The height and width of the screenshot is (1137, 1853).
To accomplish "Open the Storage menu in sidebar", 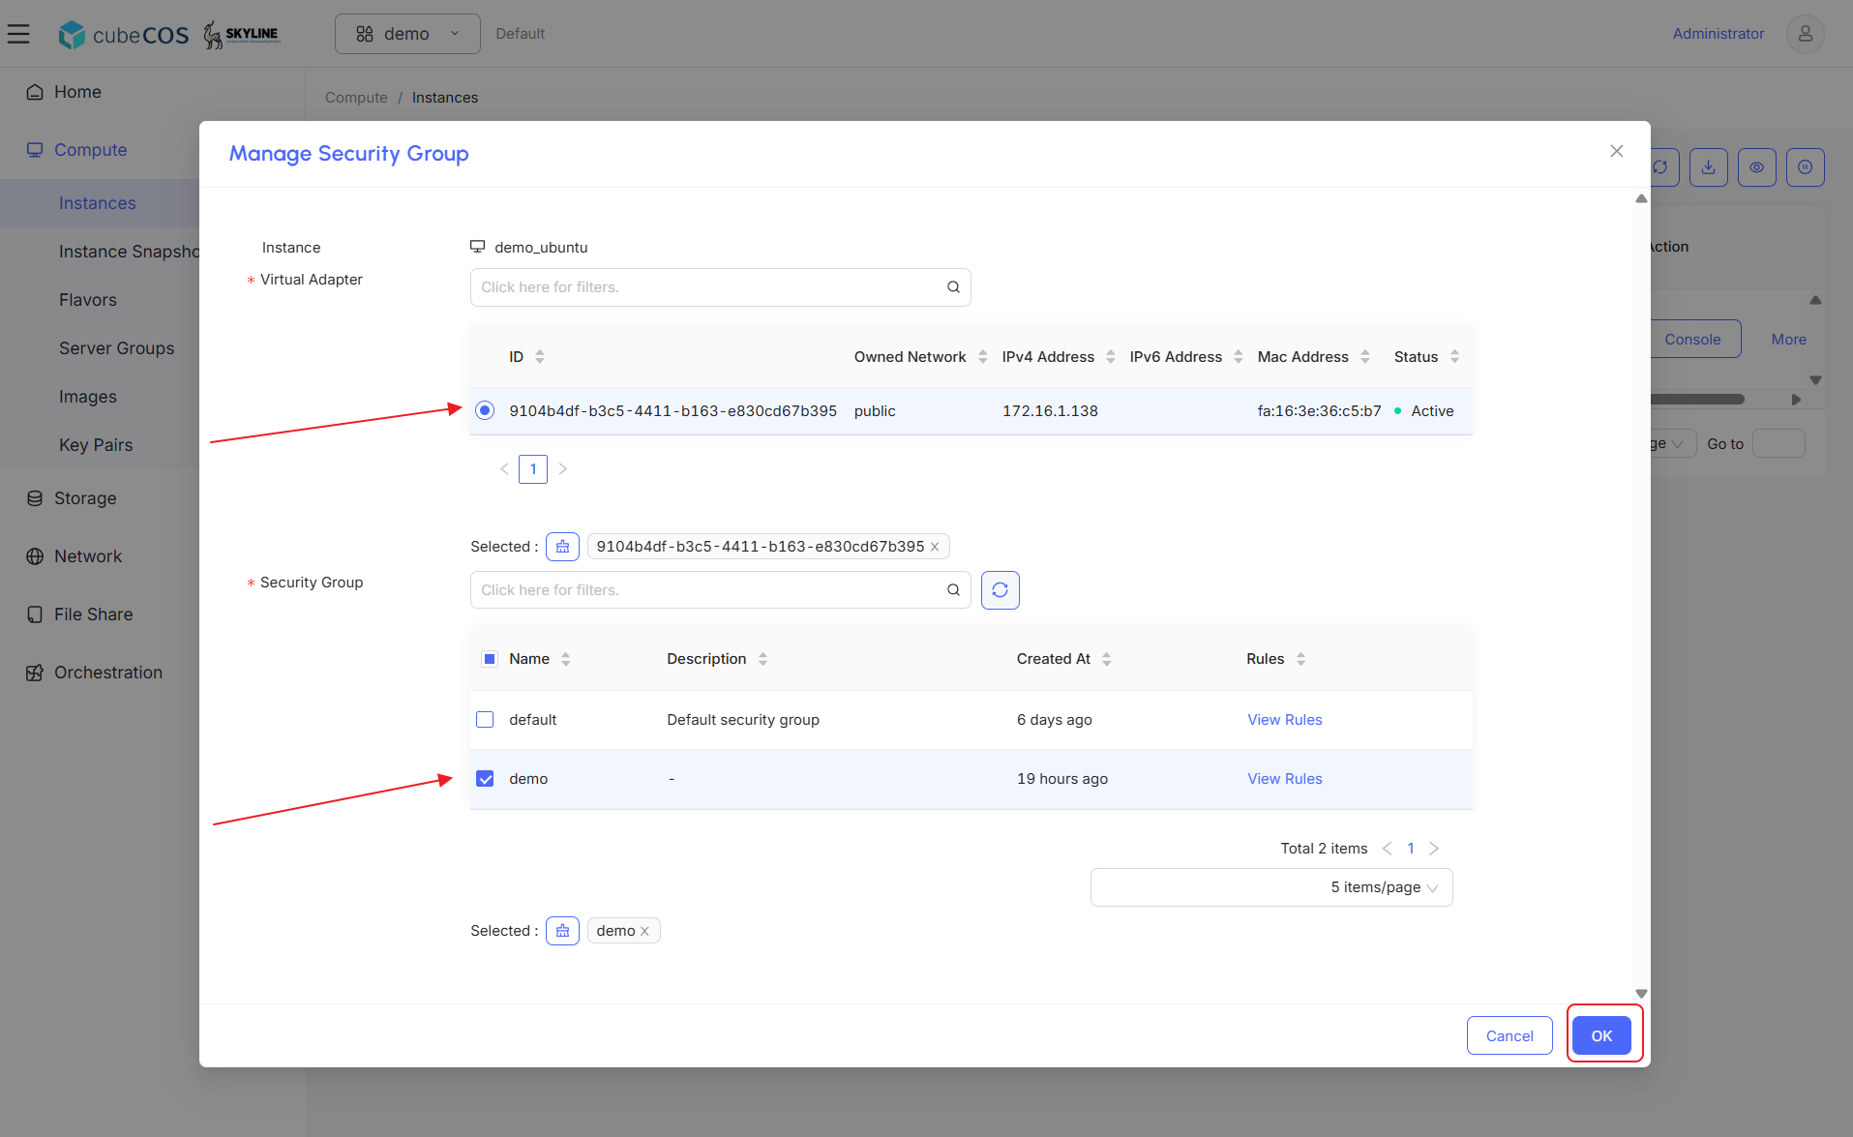I will click(85, 498).
